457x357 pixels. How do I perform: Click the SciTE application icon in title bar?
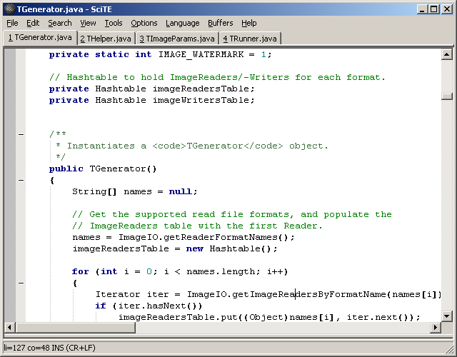coord(9,9)
